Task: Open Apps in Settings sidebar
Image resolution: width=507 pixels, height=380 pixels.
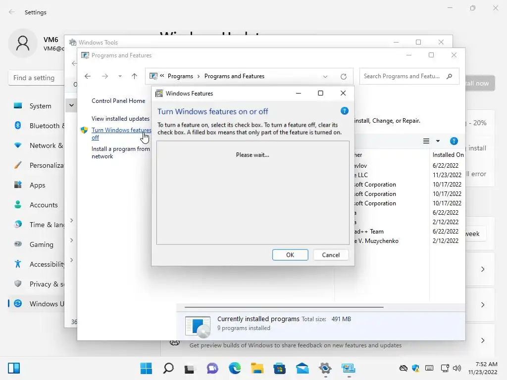Action: 36,185
